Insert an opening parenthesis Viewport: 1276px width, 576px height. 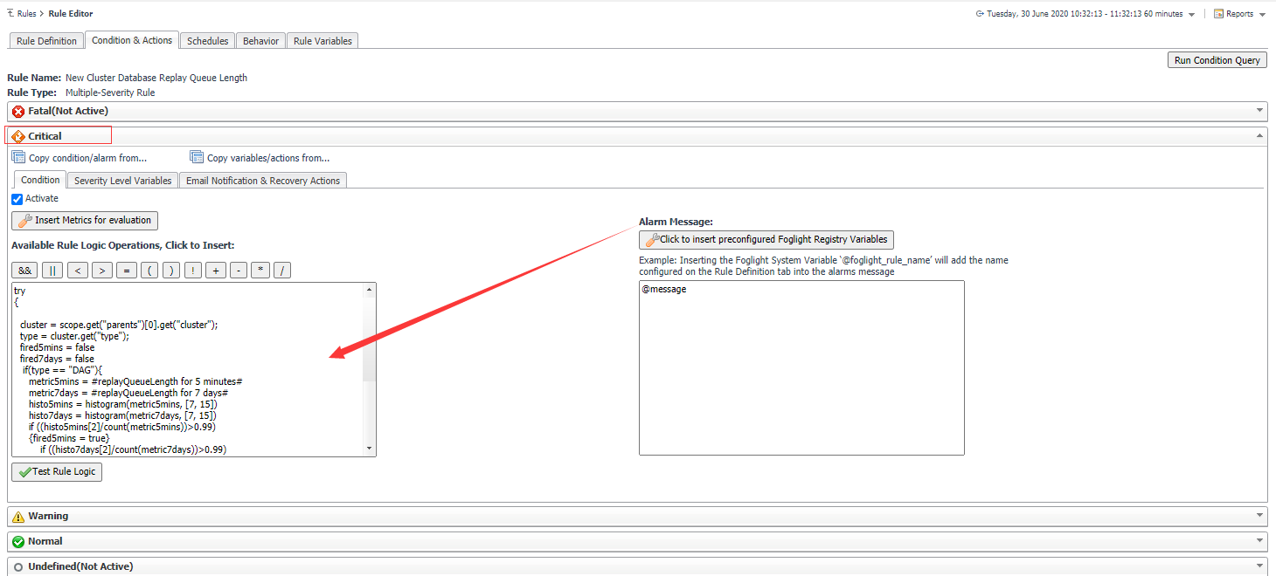coord(149,270)
